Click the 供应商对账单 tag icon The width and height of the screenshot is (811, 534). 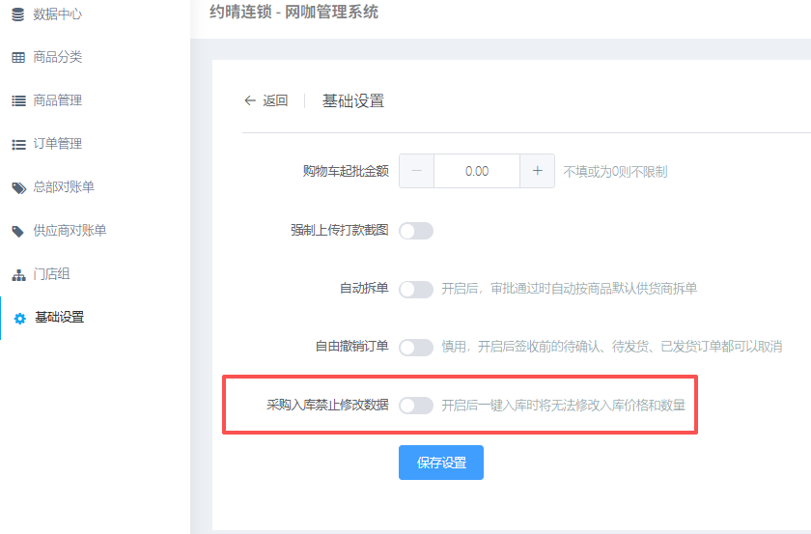click(18, 232)
